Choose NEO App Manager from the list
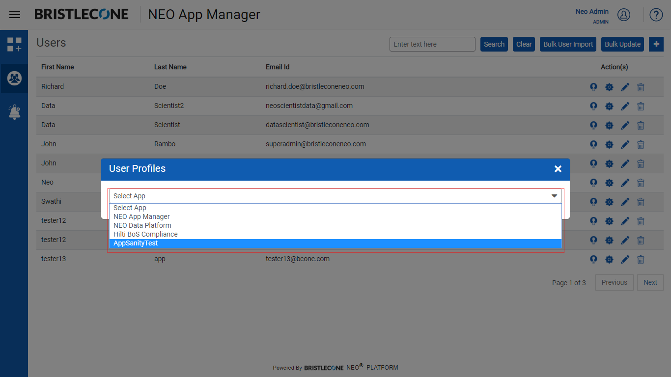671x377 pixels. click(335, 216)
